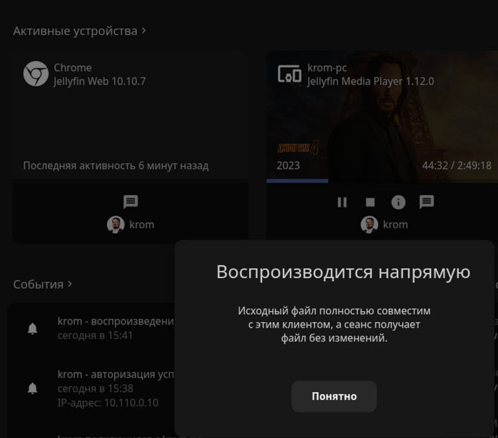The height and width of the screenshot is (438, 498).
Task: Click bell icon of the авторизация event
Action: [32, 388]
